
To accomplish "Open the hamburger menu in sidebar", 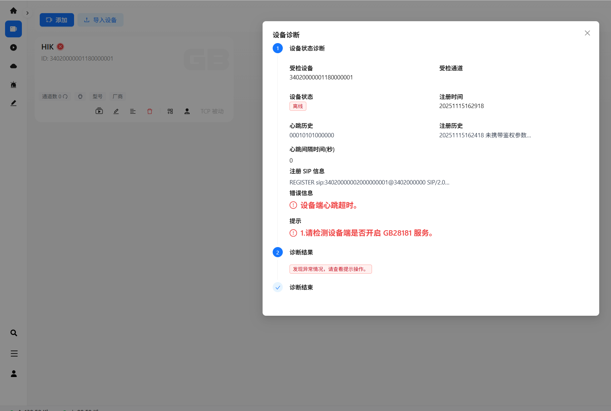I will (x=14, y=353).
